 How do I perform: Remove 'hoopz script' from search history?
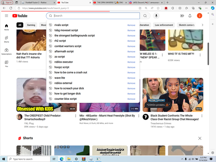pyautogui.click(x=131, y=67)
